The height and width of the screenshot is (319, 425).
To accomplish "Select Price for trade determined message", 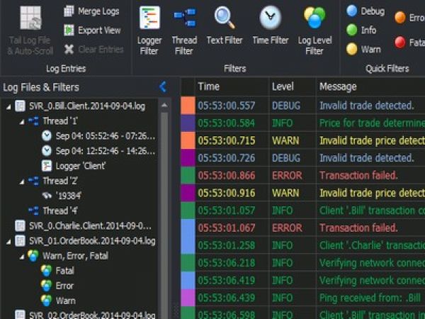I will click(x=372, y=123).
